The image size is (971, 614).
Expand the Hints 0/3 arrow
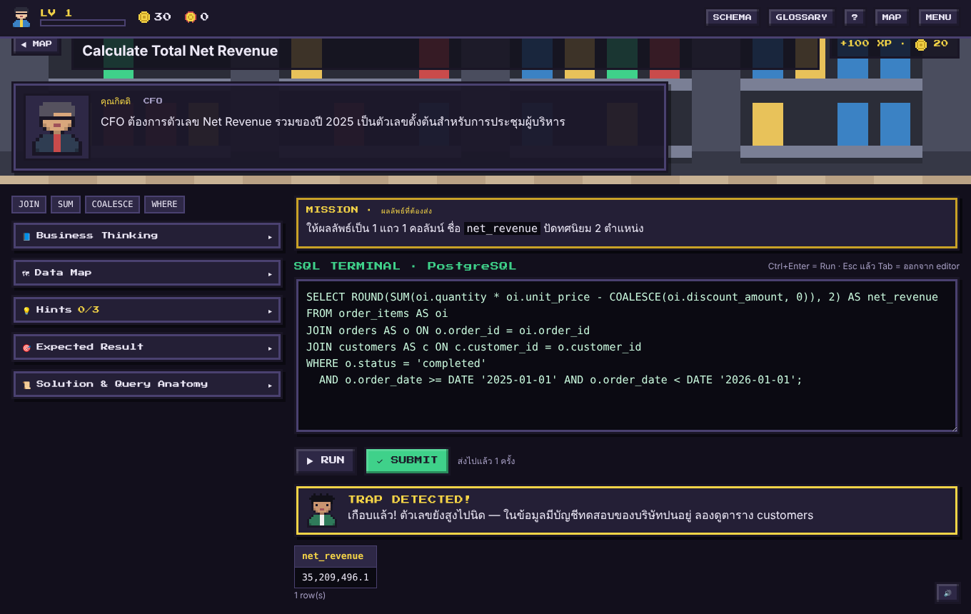tap(270, 311)
